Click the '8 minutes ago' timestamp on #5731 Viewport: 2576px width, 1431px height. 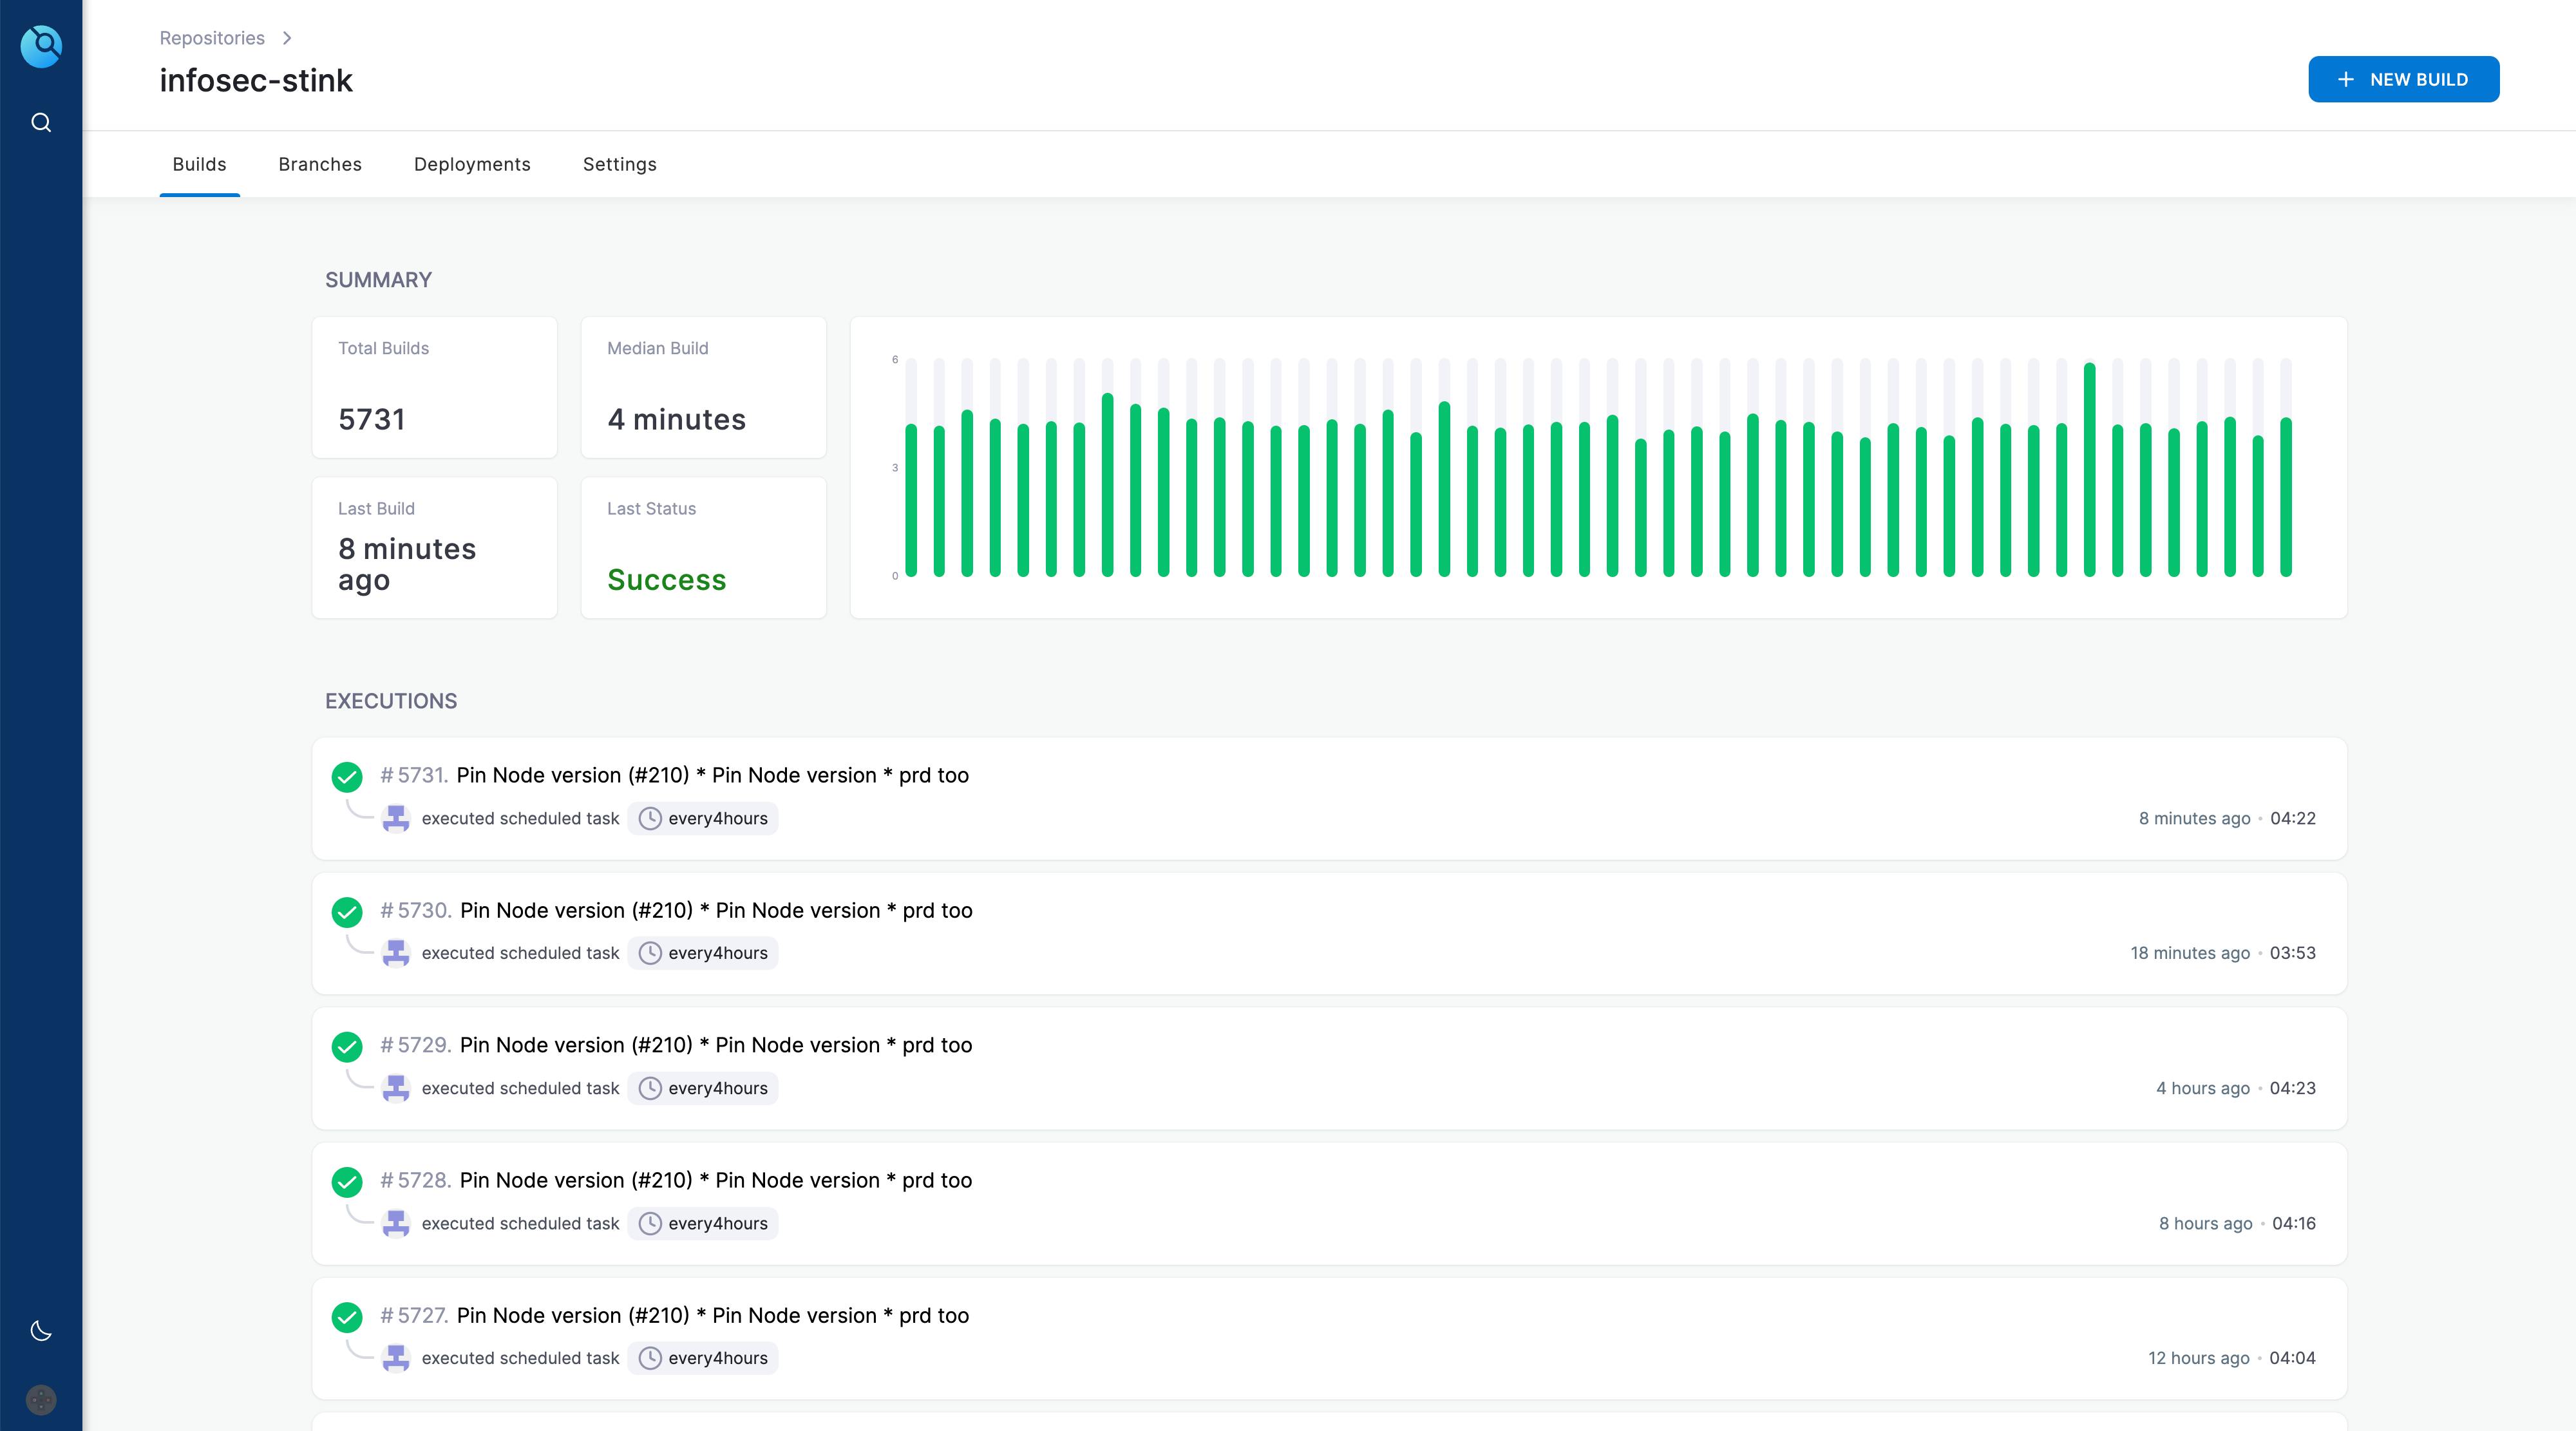[2194, 818]
